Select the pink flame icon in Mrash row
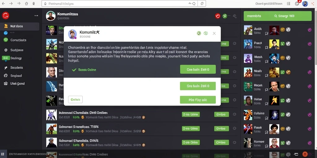Viewport: 317px width, 158px height. point(309,58)
